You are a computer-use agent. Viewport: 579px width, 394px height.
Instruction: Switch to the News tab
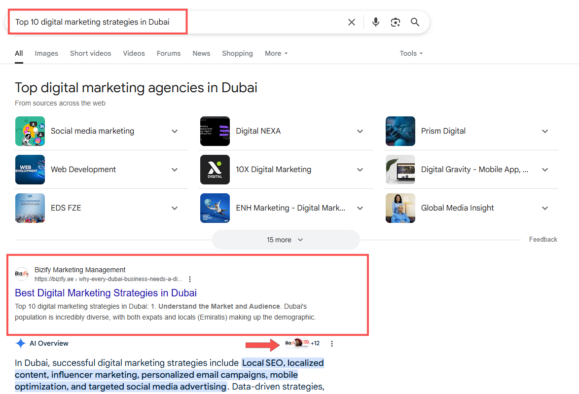201,54
